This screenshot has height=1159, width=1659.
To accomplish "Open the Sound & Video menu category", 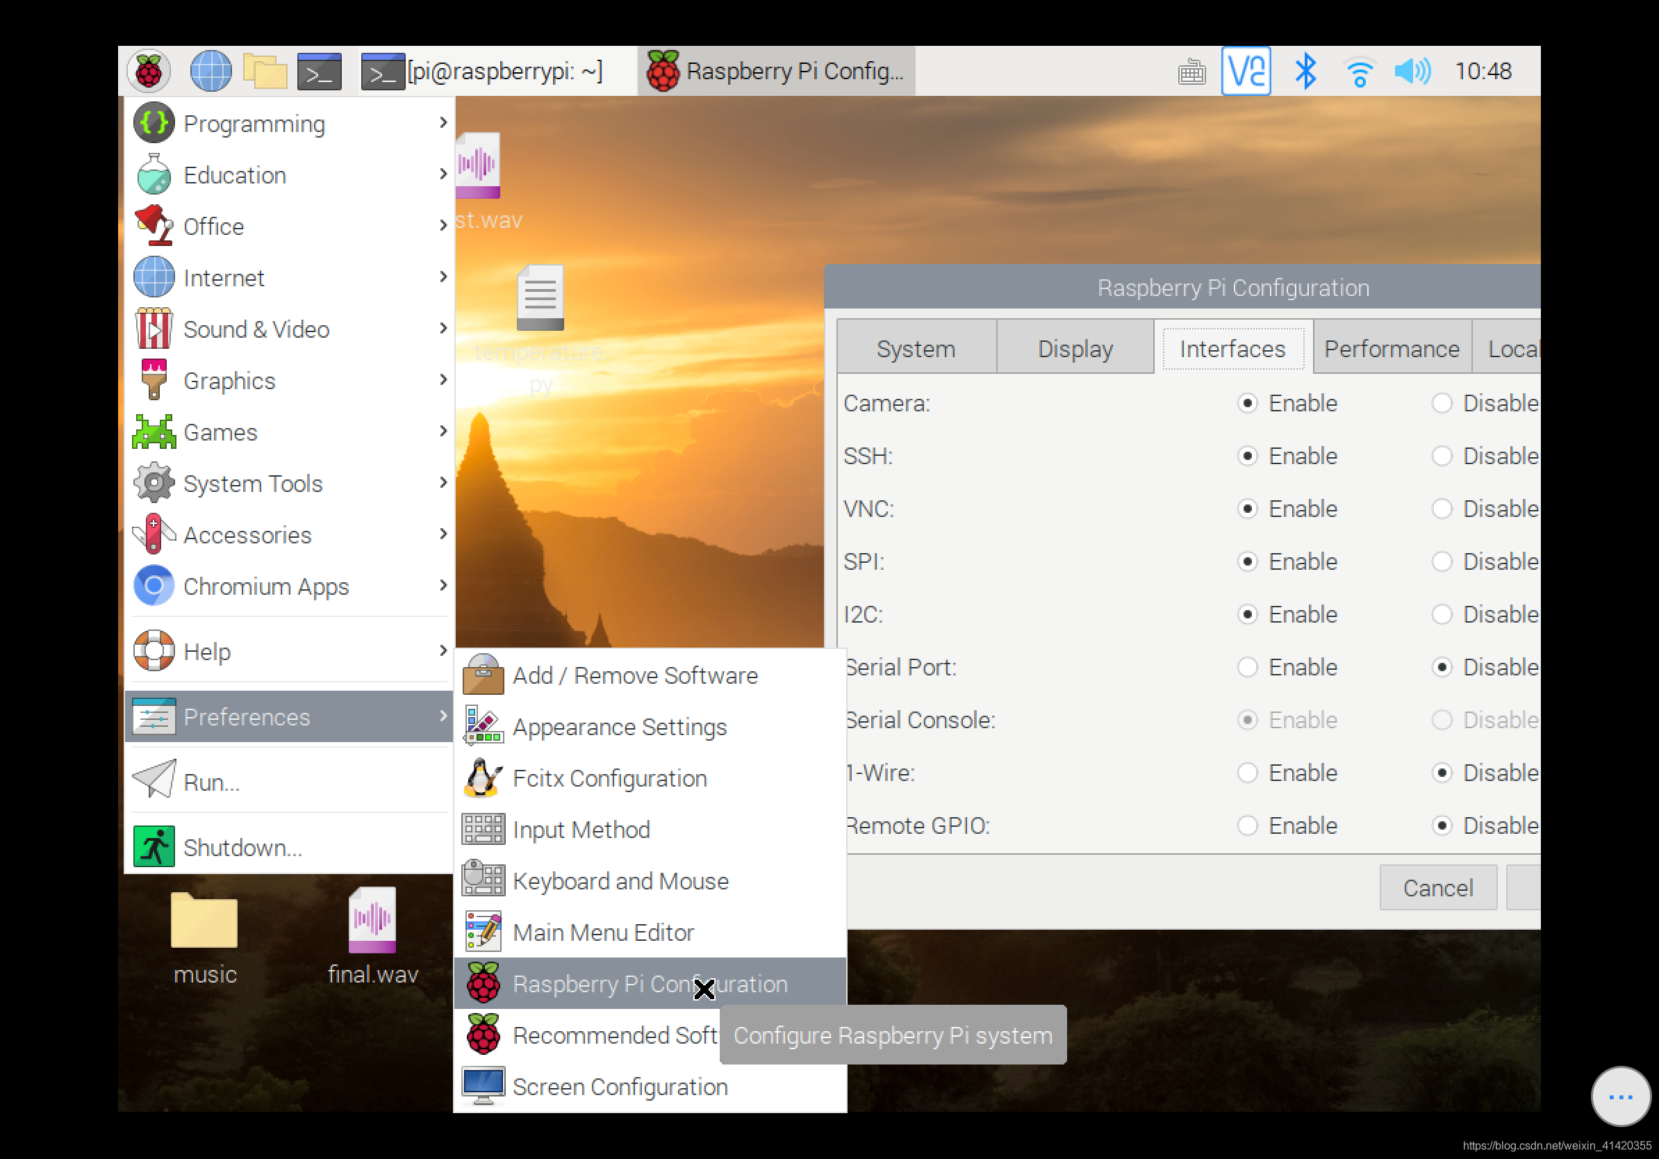I will (289, 329).
